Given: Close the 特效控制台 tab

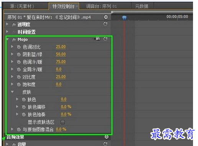Looking at the screenshot, I should click(x=77, y=6).
